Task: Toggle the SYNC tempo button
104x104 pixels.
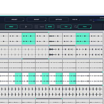Action: (50, 27)
